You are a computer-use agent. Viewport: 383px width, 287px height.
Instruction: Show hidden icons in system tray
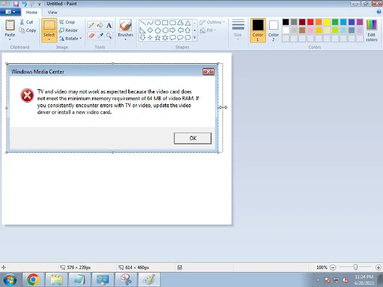coord(318,280)
